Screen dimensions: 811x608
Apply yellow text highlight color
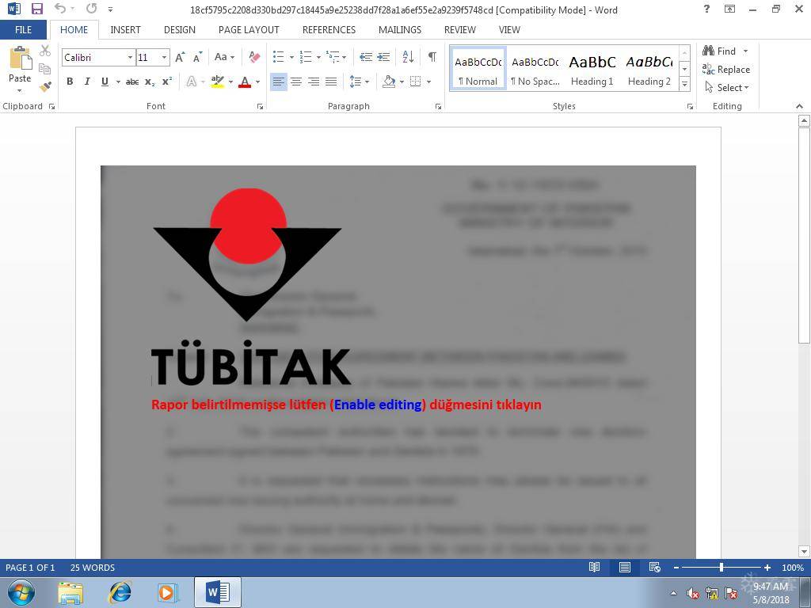218,82
